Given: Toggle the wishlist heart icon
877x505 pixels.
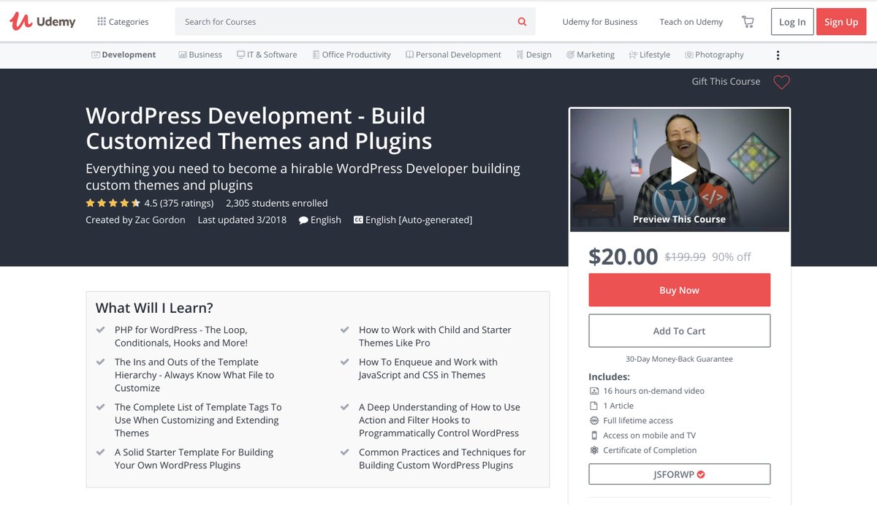Looking at the screenshot, I should [x=781, y=83].
